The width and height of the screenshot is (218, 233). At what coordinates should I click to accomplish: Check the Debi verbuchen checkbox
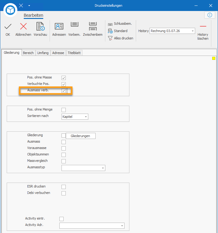(64, 193)
